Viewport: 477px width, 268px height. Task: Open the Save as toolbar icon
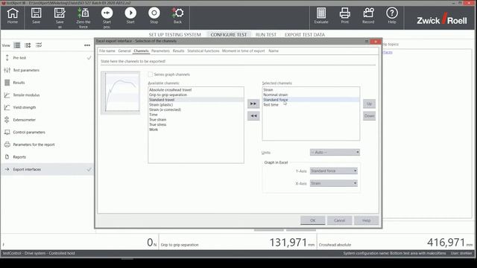[x=60, y=18]
